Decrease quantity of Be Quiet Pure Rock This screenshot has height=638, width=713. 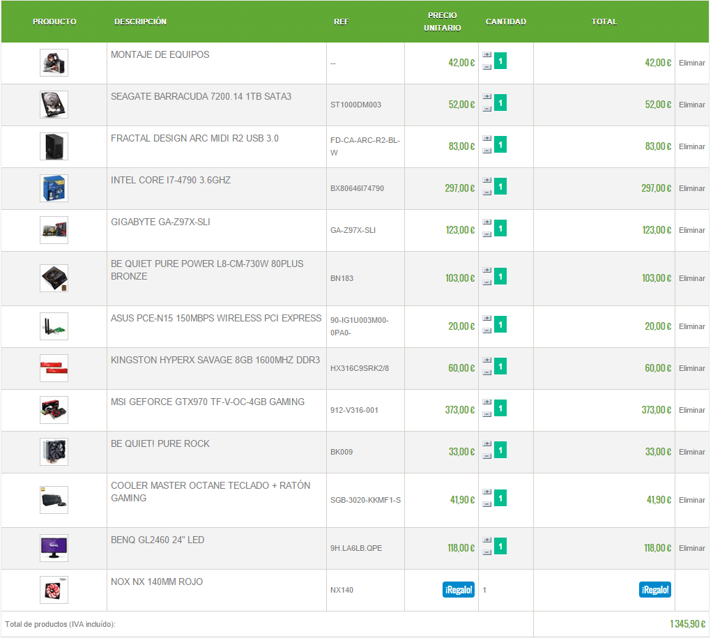point(487,456)
